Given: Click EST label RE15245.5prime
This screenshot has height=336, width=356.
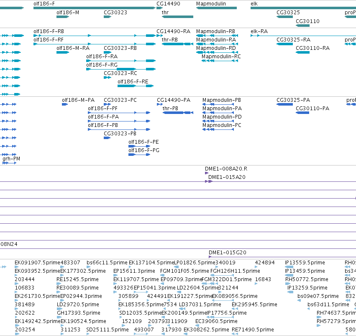Looking at the screenshot, I should (78, 279).
